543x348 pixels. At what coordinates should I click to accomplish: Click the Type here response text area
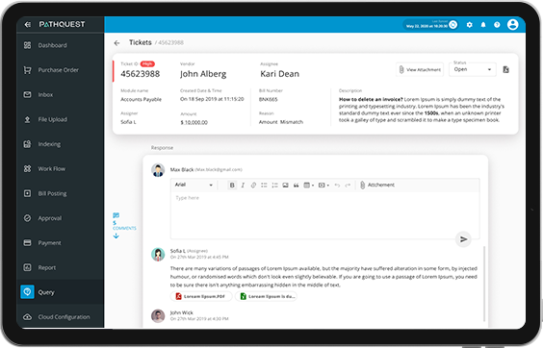324,215
